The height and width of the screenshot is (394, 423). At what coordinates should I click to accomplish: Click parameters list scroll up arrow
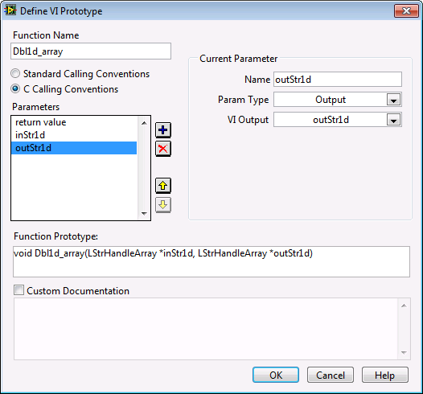point(144,123)
